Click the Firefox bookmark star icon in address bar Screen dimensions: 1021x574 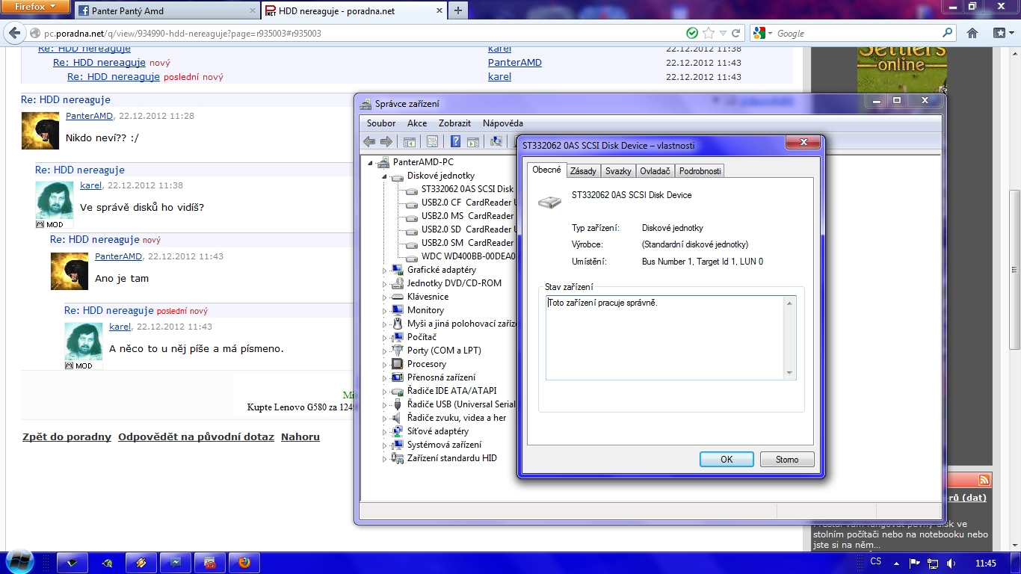[709, 34]
